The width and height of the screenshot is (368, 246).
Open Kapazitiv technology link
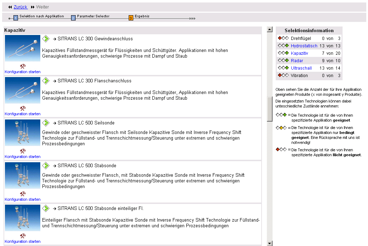point(299,53)
